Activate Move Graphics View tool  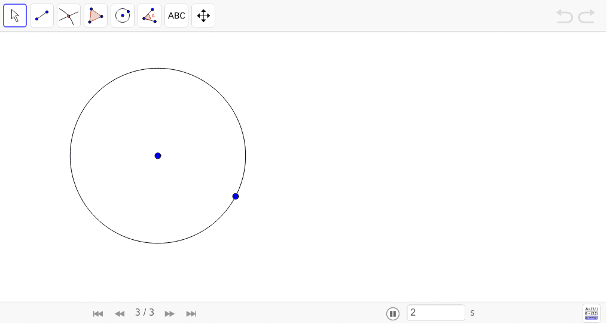[x=203, y=16]
